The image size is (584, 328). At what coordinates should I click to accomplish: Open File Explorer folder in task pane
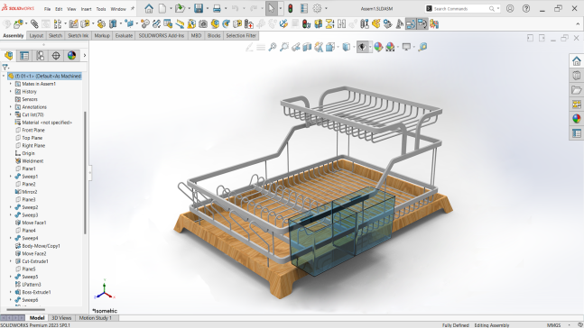(x=577, y=90)
